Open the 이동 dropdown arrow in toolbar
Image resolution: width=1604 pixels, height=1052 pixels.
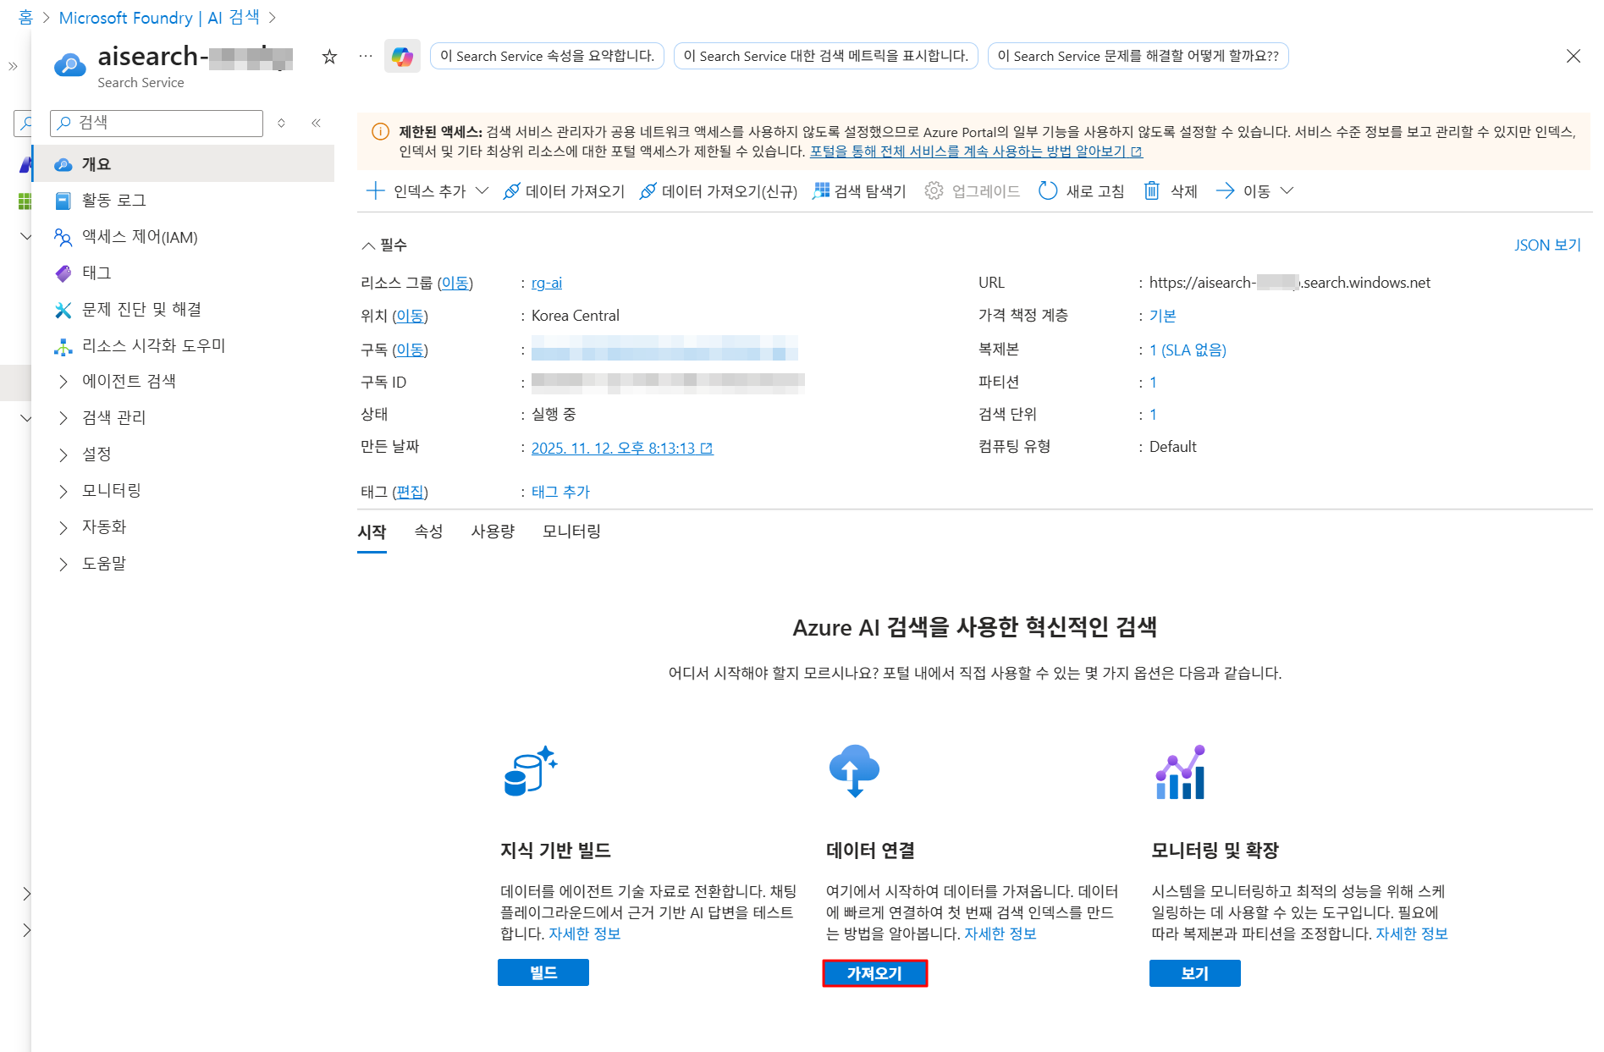(1287, 191)
